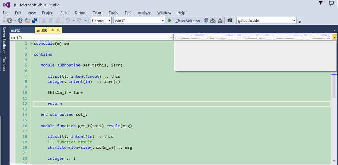Click the 'integer :: i' declaration
This screenshot has width=338, height=165.
click(62, 158)
